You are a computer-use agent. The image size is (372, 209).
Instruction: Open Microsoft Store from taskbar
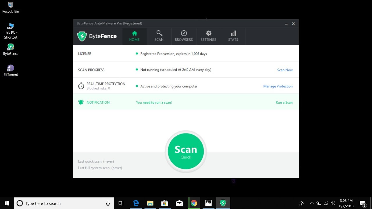click(x=165, y=203)
